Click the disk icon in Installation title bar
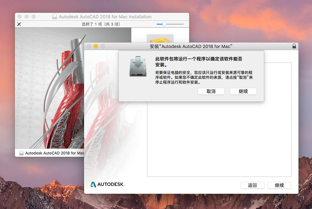This screenshot has height=209, width=312. [55, 17]
